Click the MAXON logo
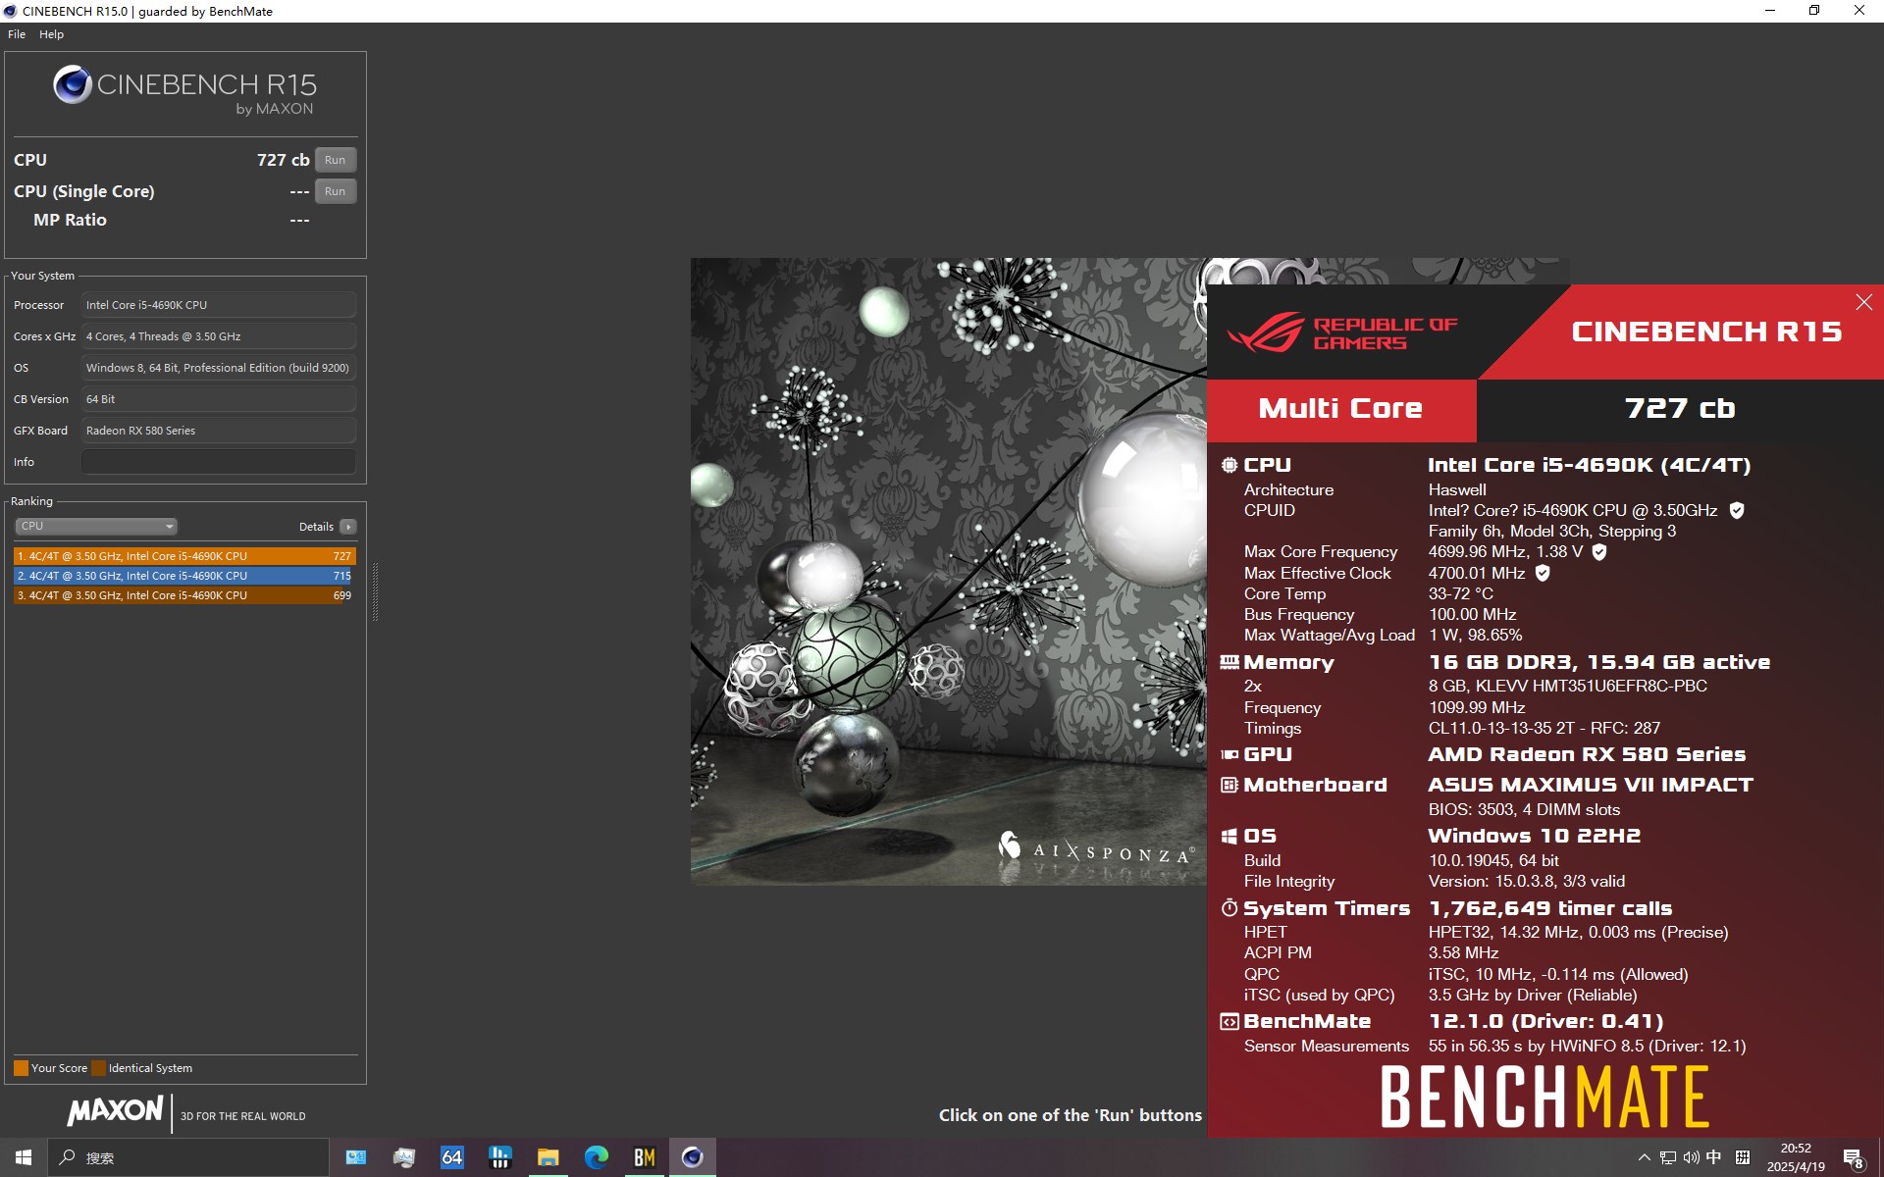This screenshot has width=1884, height=1177. coord(115,1111)
